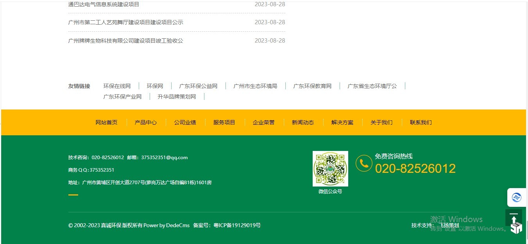Open 新闻动态 in the yellow nav bar

pyautogui.click(x=303, y=122)
